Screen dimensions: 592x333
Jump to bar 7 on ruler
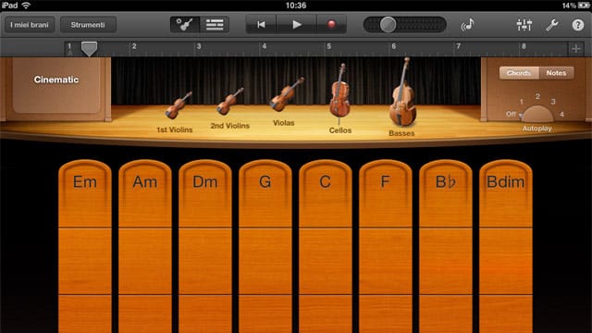[x=459, y=46]
